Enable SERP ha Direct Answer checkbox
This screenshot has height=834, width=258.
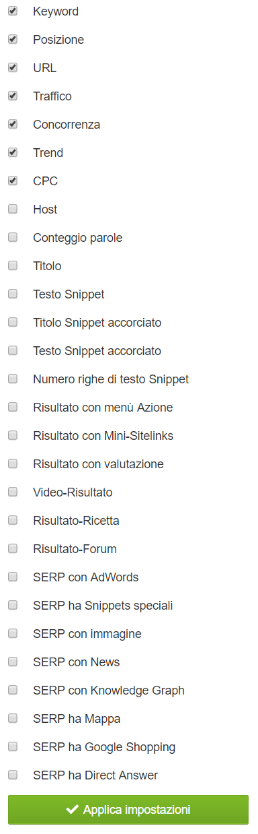(13, 775)
